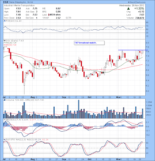
Task: Click the Oct label on bottom axis
Action: (90, 159)
